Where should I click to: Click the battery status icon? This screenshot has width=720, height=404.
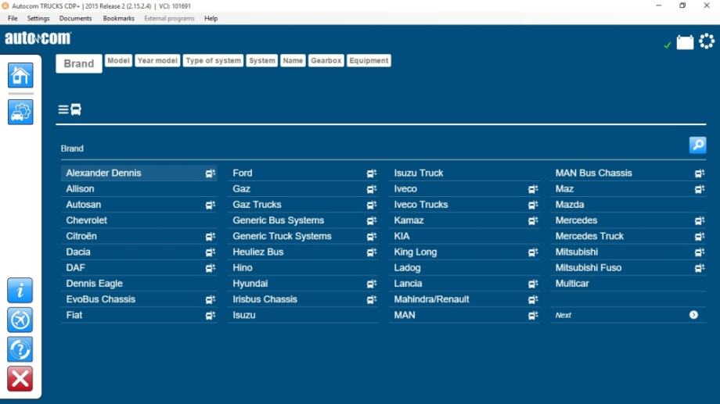click(685, 43)
